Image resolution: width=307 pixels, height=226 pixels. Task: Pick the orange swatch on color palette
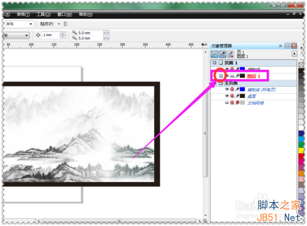[x=301, y=173]
